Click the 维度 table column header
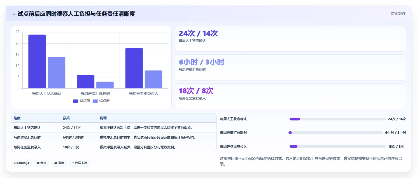Screen dimensions: 417x178 point(17,118)
